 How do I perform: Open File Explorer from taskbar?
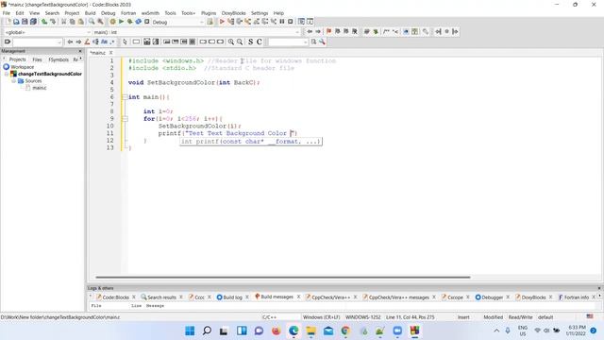(310, 331)
